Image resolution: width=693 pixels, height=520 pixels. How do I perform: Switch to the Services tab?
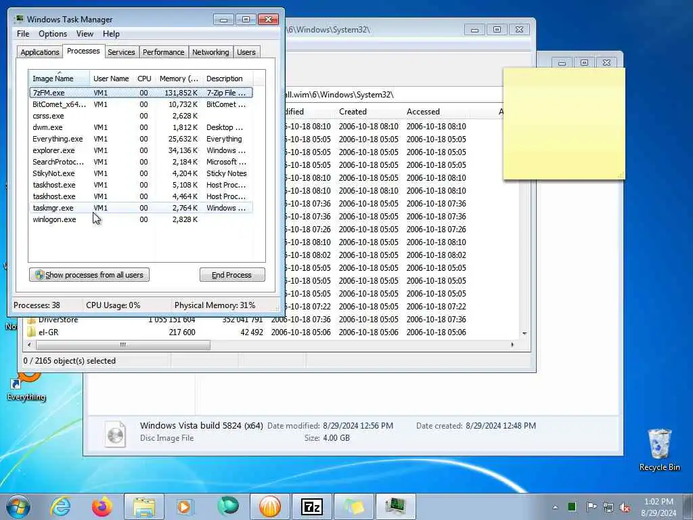(121, 52)
